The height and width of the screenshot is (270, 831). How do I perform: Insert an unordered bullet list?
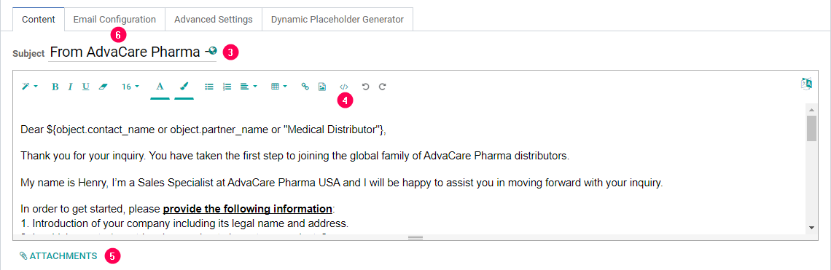pyautogui.click(x=209, y=87)
